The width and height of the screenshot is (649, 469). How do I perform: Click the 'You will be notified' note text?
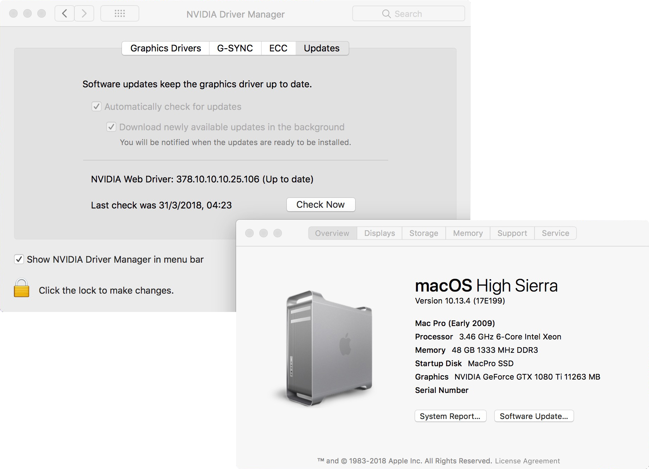click(235, 142)
